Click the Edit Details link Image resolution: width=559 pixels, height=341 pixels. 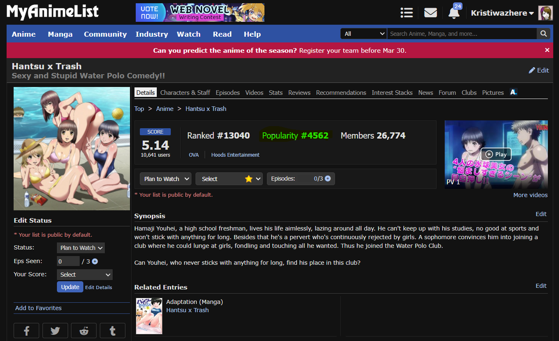point(99,287)
